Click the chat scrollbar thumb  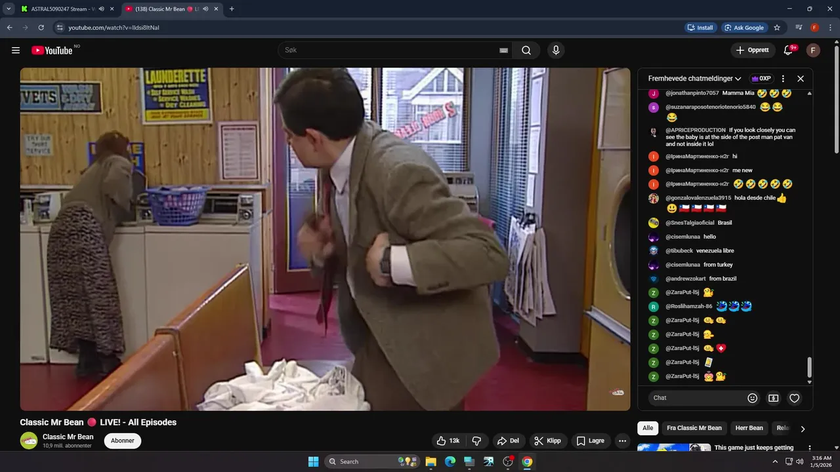pos(809,367)
